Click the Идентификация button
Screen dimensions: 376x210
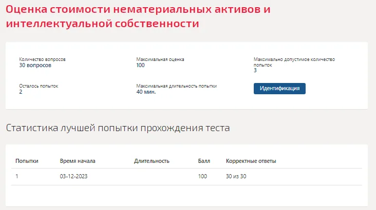(x=279, y=89)
